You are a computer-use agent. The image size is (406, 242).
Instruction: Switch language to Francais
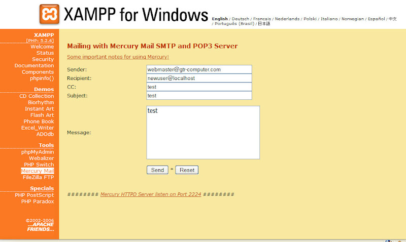262,19
